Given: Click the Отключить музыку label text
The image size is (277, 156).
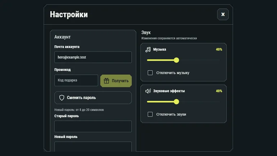Looking at the screenshot, I should pyautogui.click(x=173, y=73).
